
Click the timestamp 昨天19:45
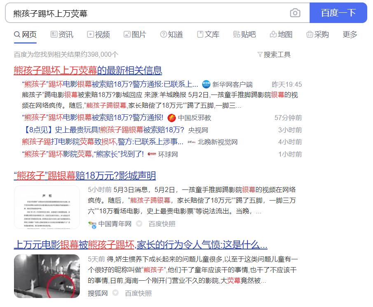click(287, 84)
